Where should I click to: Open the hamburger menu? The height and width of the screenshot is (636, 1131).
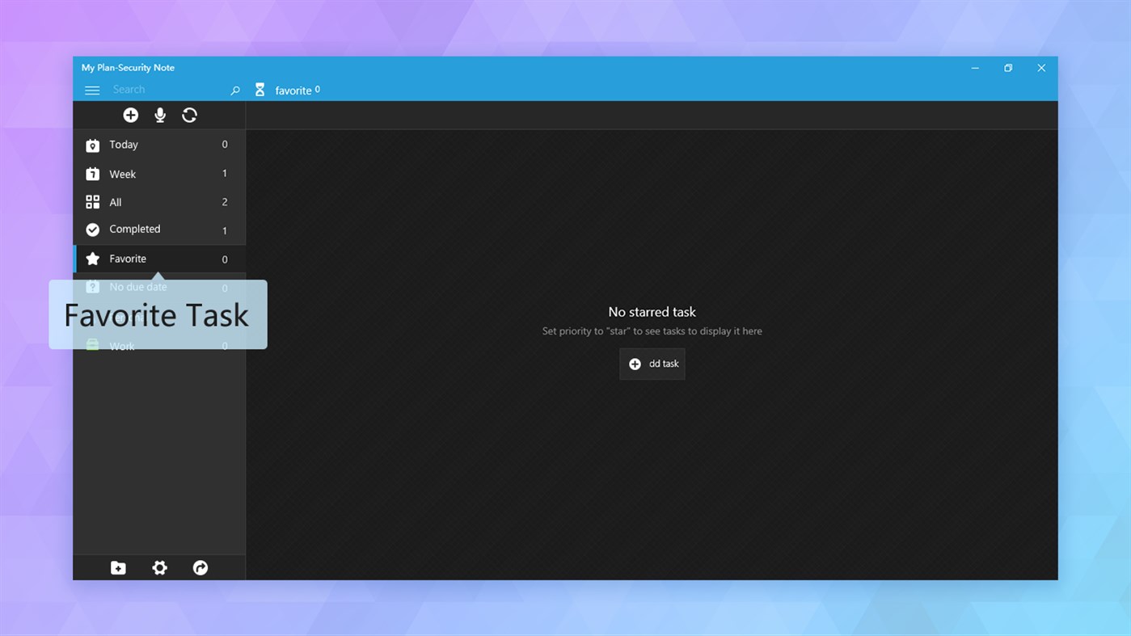pyautogui.click(x=92, y=90)
